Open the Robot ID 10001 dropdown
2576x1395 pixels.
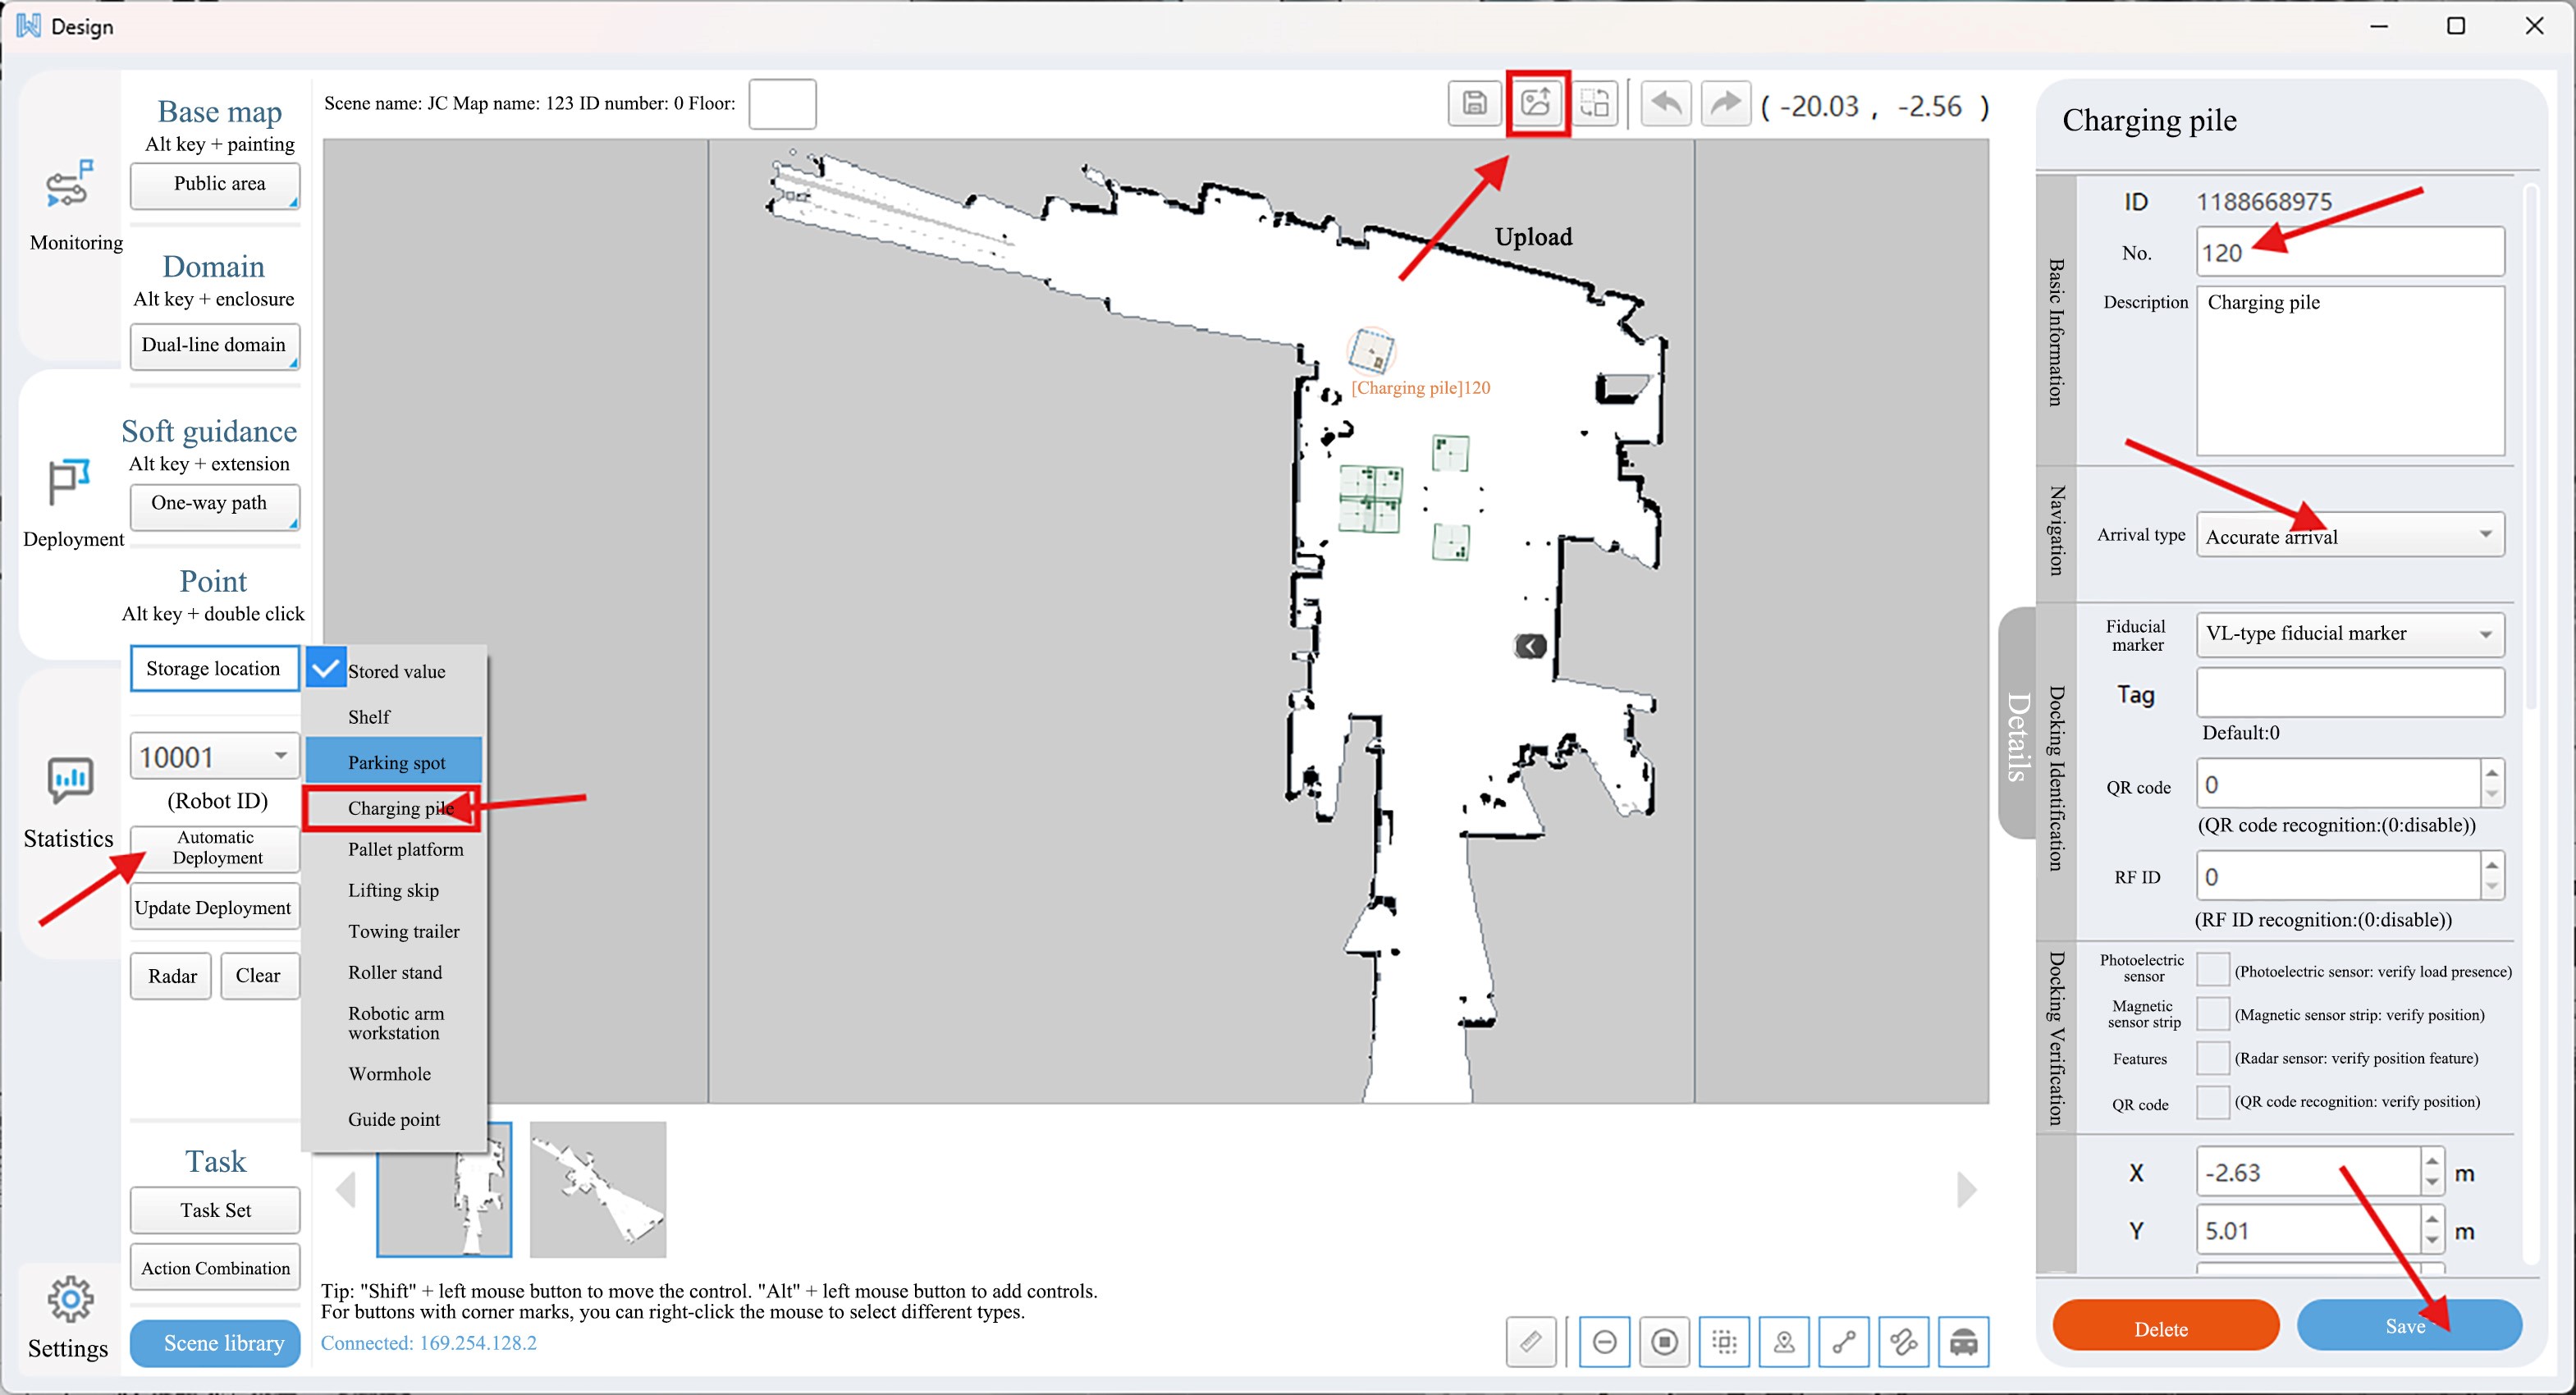click(280, 756)
